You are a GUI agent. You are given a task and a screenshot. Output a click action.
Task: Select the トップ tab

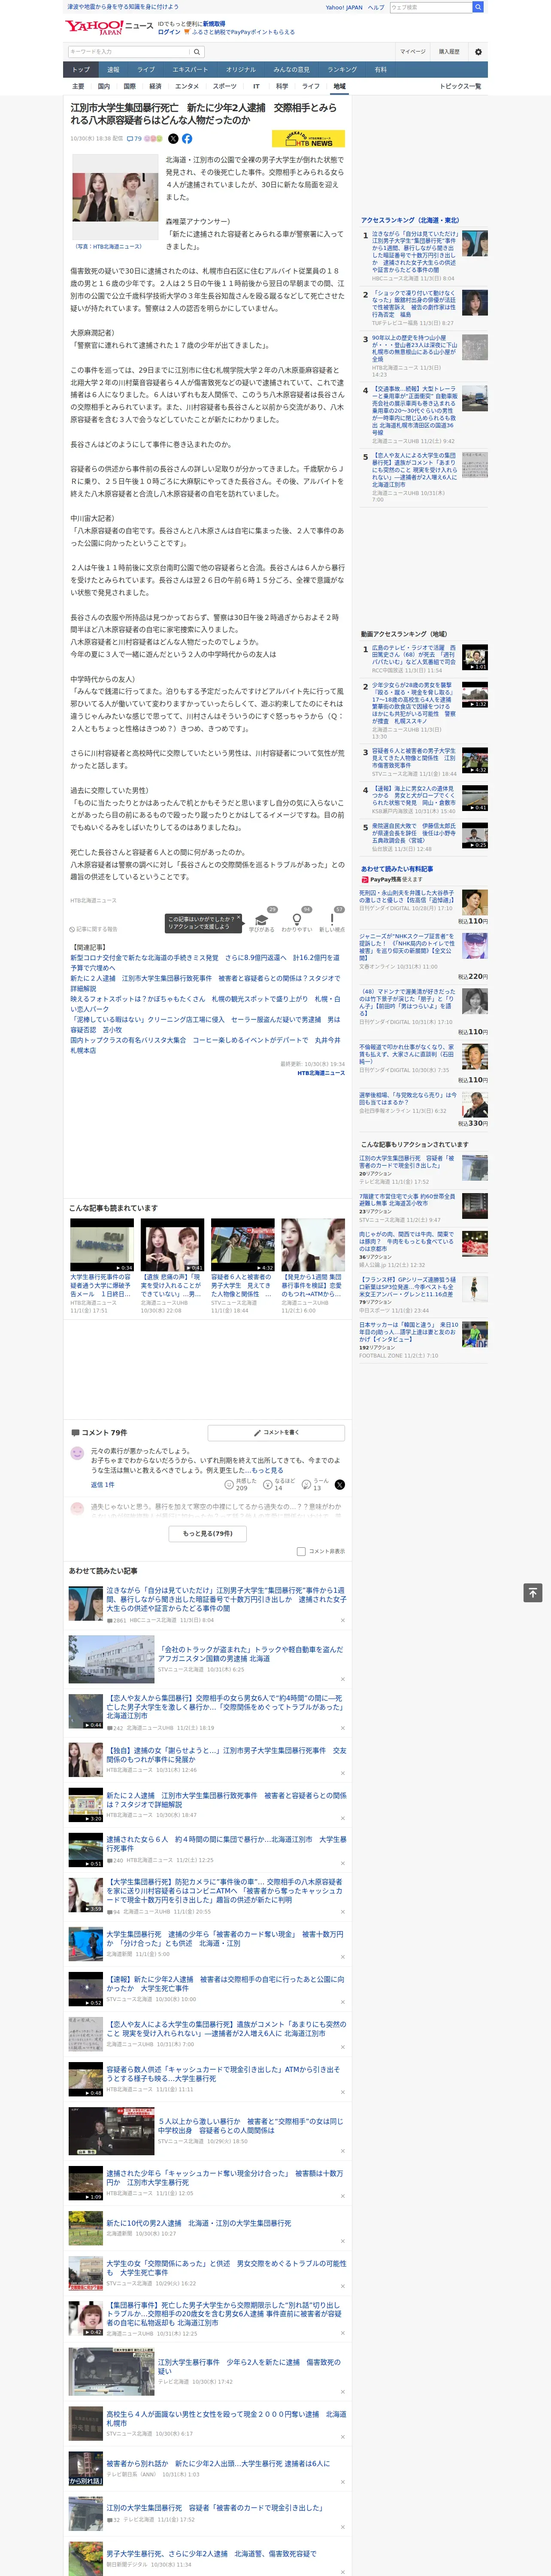81,69
